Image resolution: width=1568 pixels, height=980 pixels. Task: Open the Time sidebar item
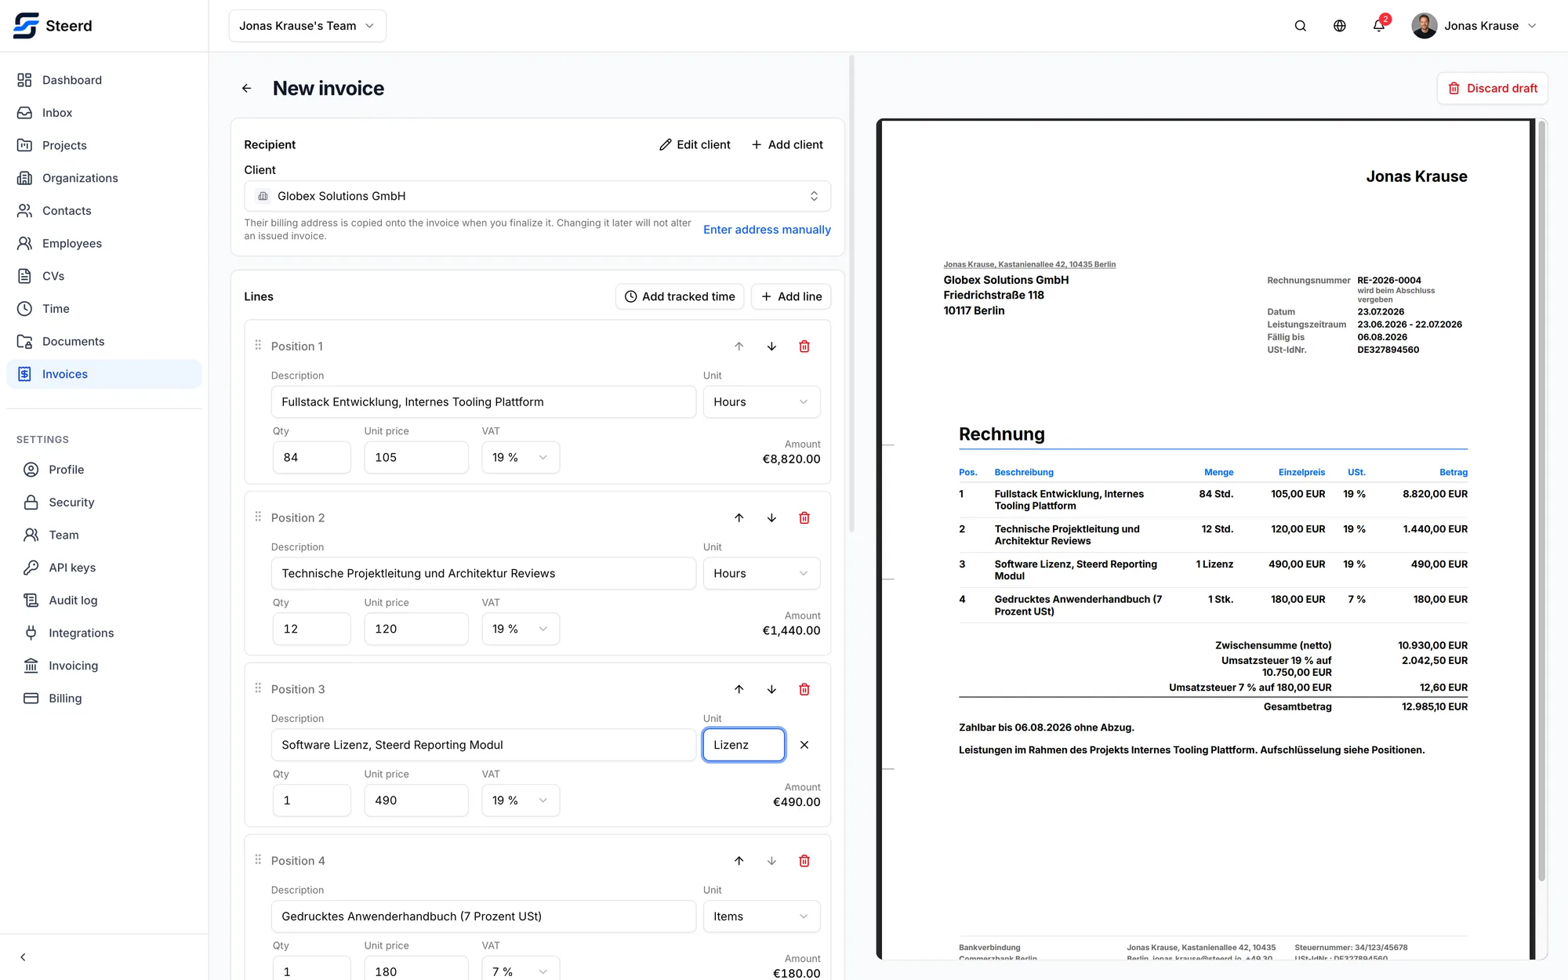click(103, 309)
